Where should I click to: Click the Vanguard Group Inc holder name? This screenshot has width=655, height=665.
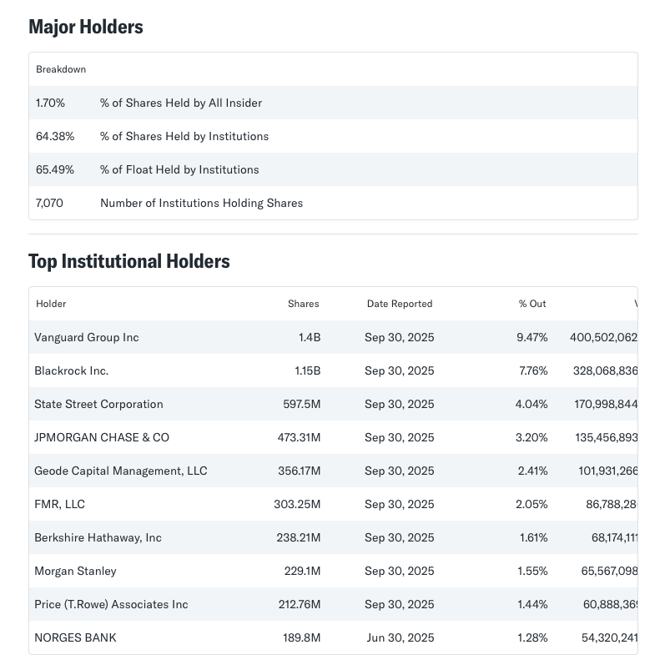[87, 337]
